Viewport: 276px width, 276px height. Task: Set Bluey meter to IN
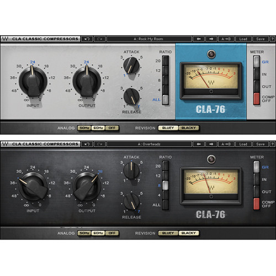point(257,75)
